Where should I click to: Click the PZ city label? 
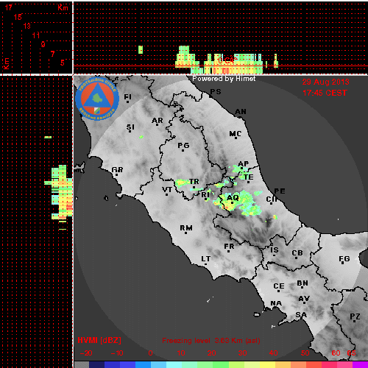(x=355, y=316)
